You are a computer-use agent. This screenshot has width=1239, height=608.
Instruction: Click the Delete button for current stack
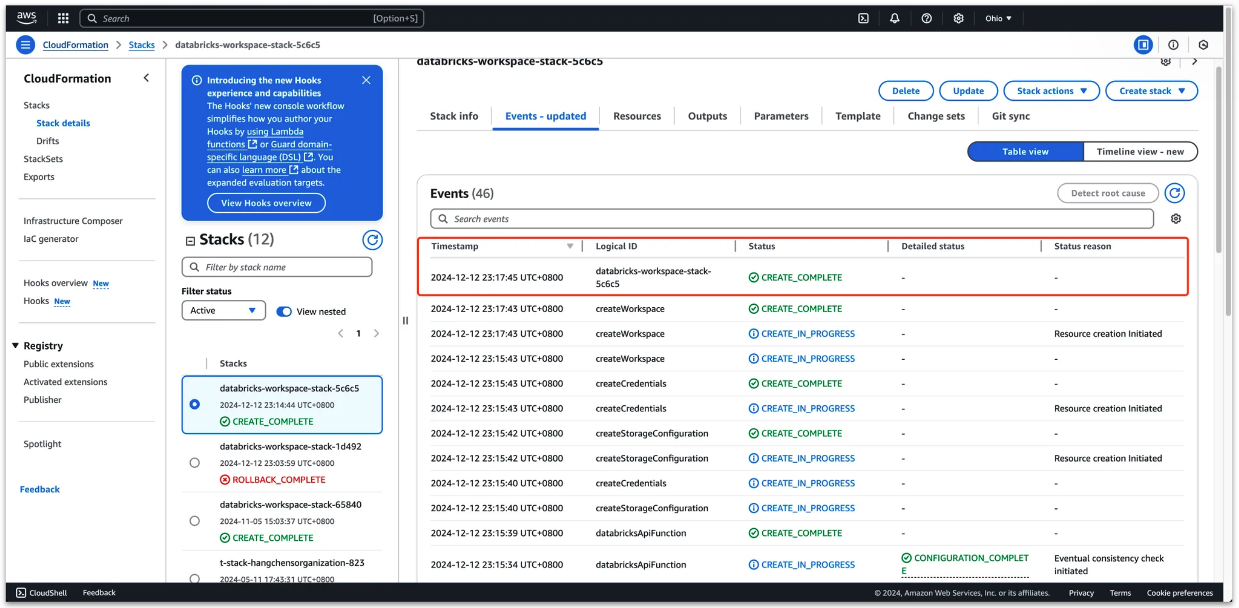(906, 91)
